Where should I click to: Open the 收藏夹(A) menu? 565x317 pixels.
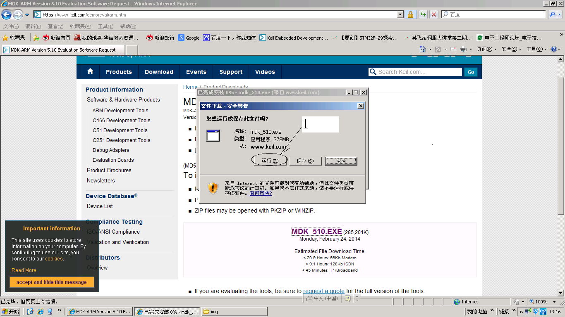point(80,26)
